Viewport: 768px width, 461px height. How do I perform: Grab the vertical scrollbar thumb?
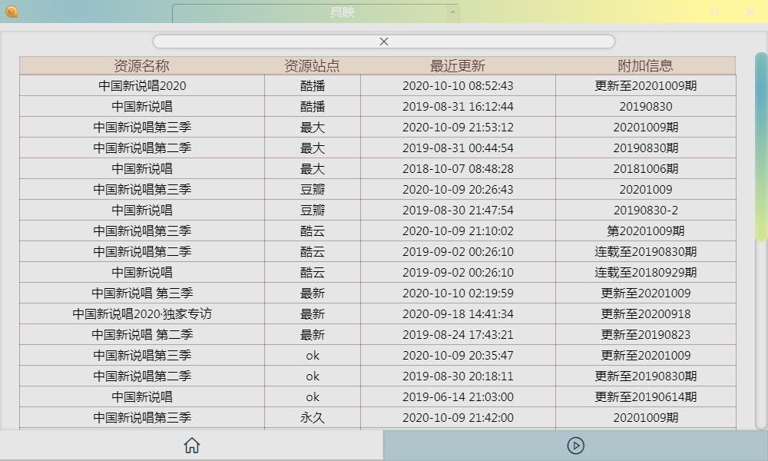click(761, 147)
